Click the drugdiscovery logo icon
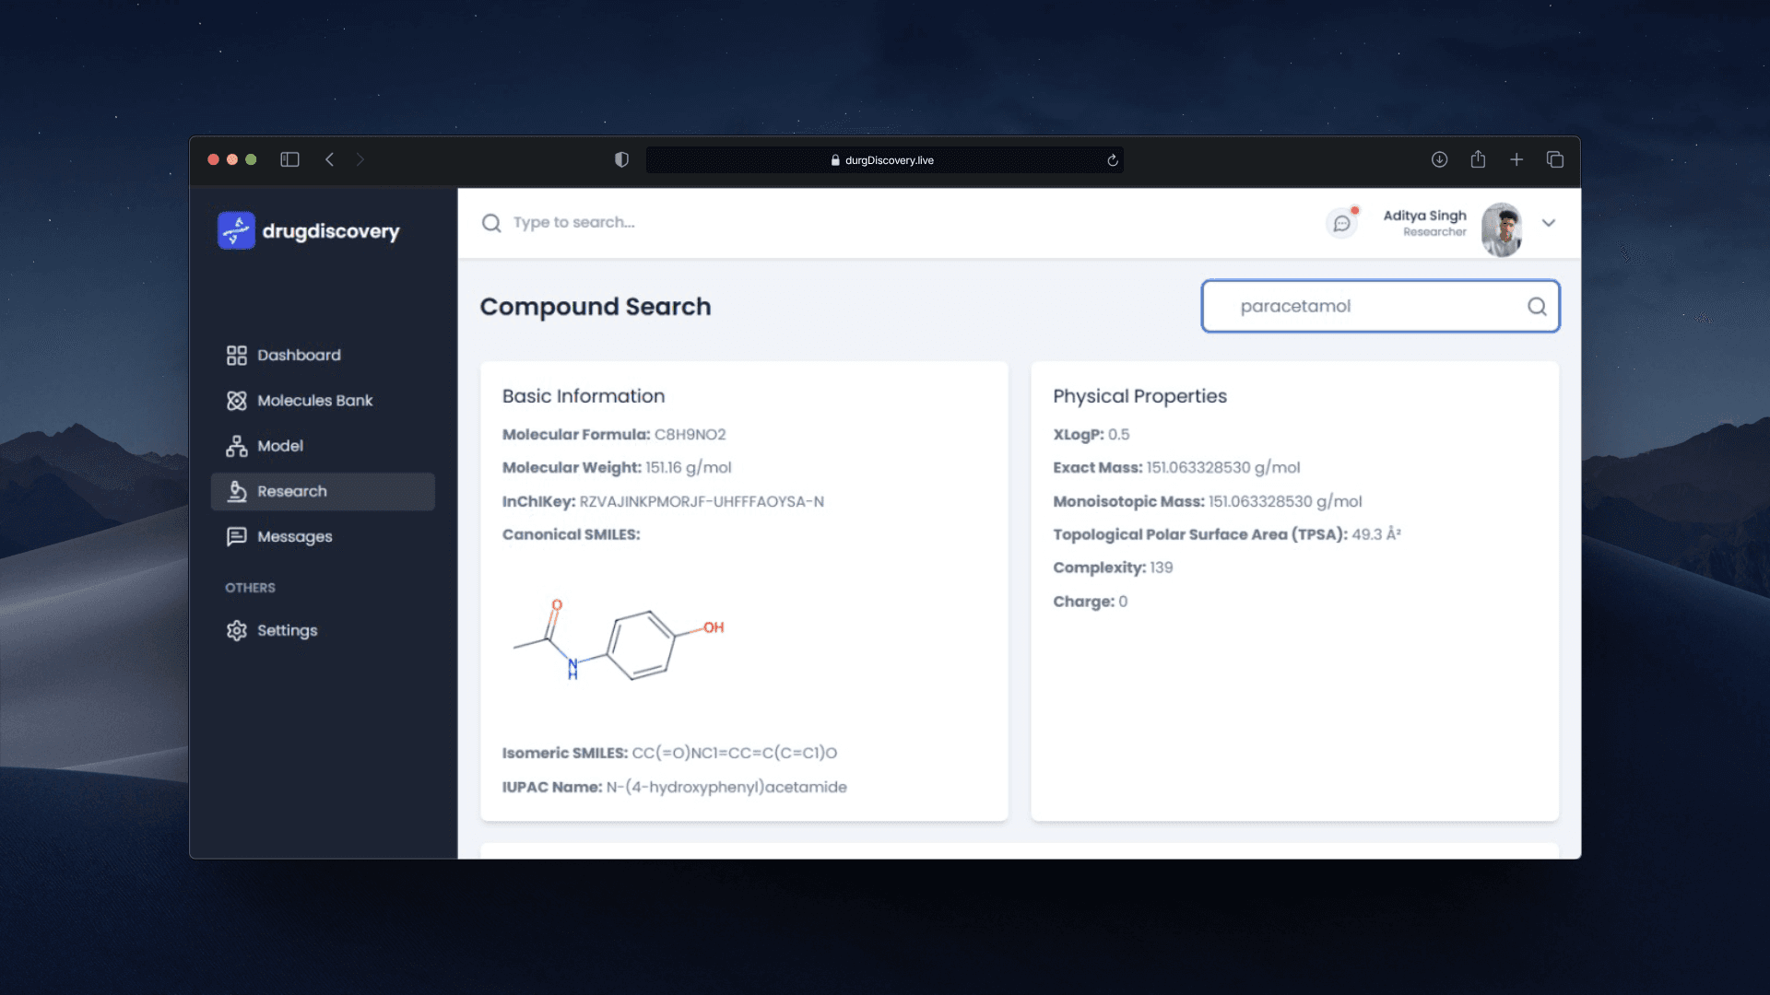The height and width of the screenshot is (995, 1770). click(236, 229)
